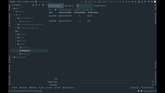
Task: Collapse the values folder
Action: [x=16, y=44]
